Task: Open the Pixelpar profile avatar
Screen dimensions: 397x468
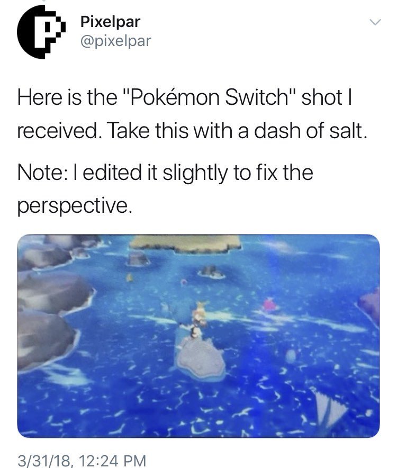Action: (41, 32)
